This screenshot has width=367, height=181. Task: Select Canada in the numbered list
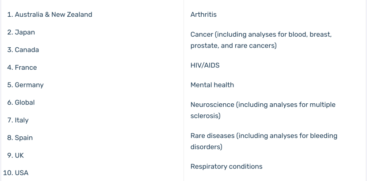point(27,50)
